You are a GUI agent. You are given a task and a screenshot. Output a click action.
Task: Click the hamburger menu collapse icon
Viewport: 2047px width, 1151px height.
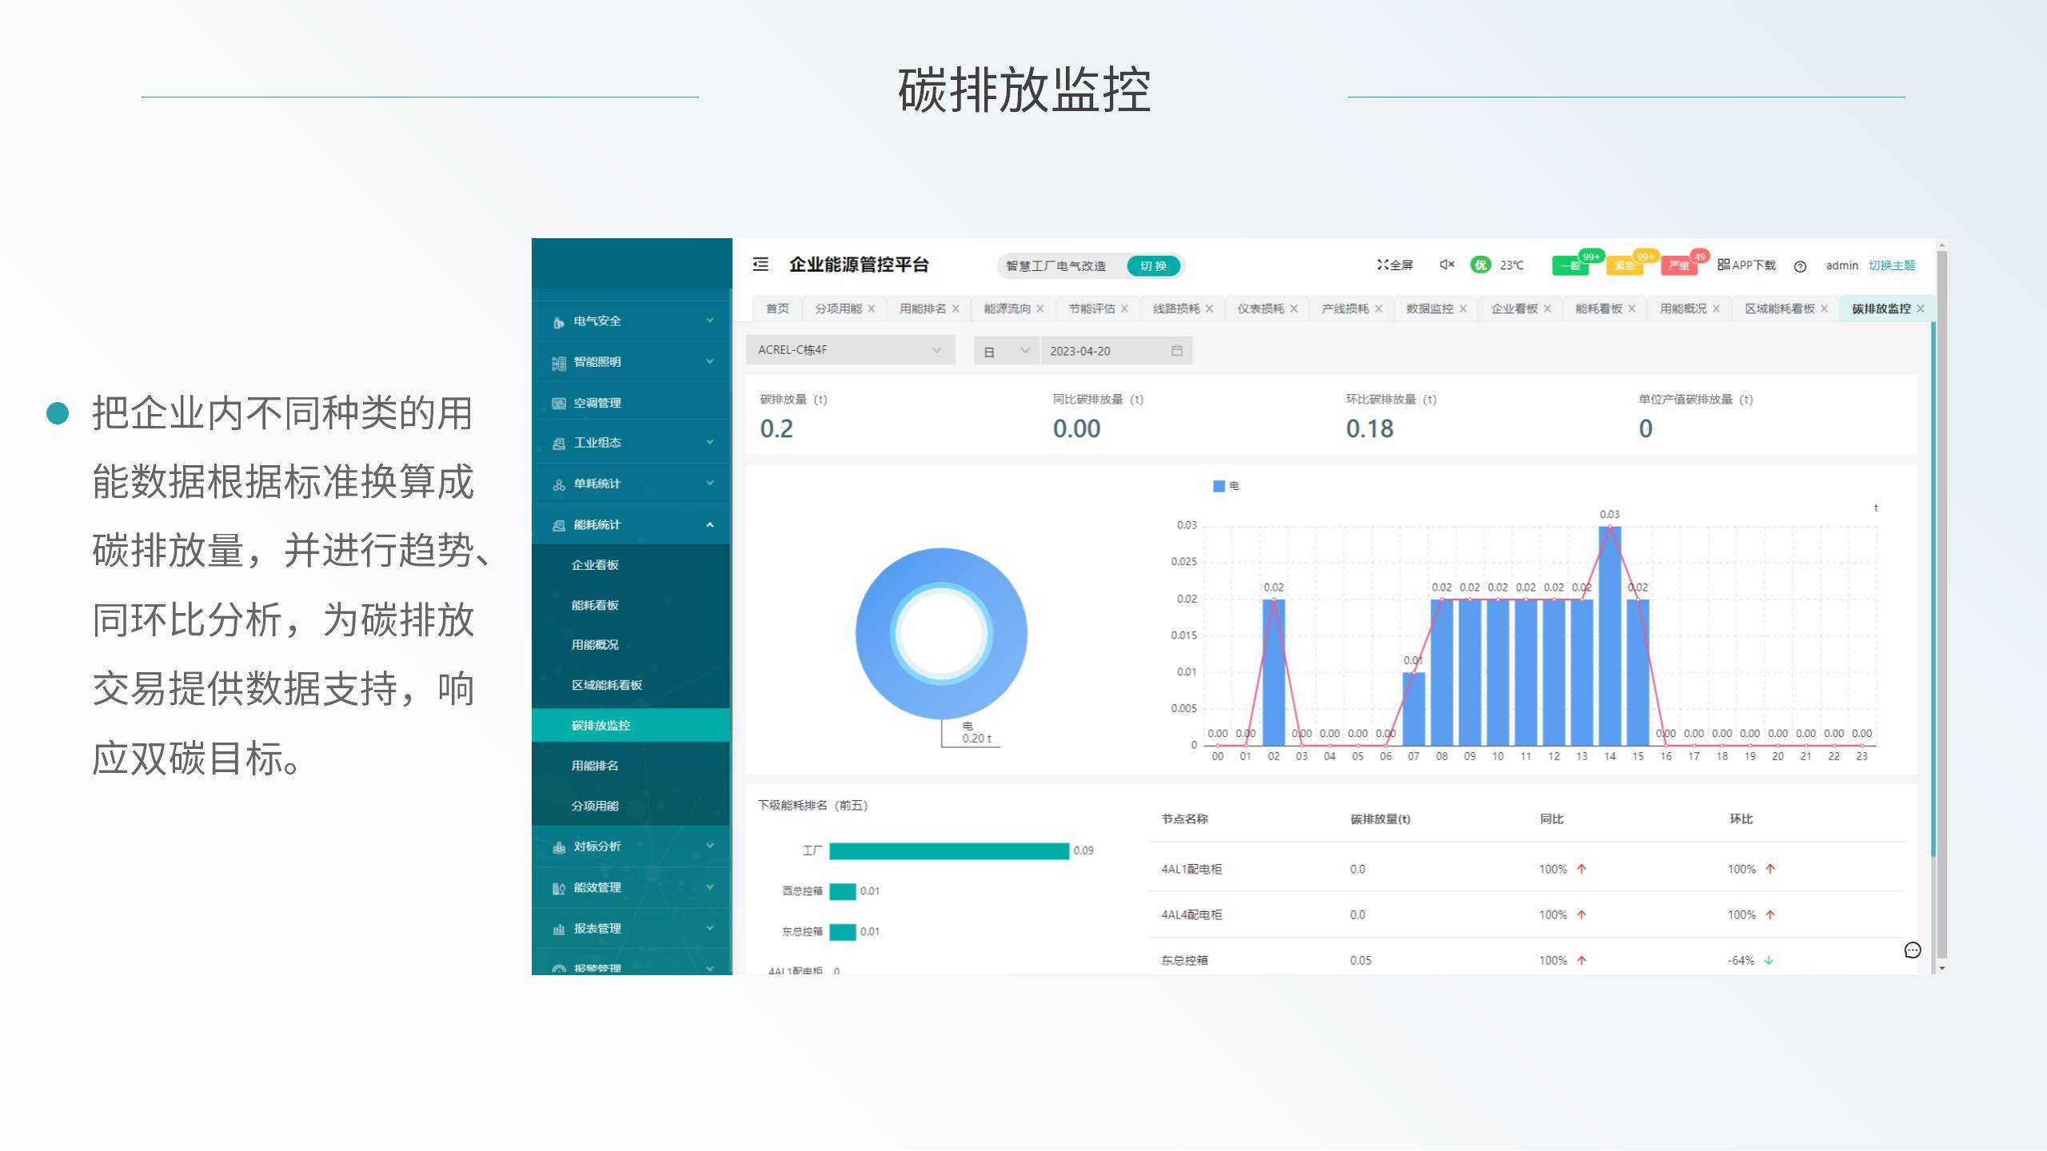coord(760,264)
